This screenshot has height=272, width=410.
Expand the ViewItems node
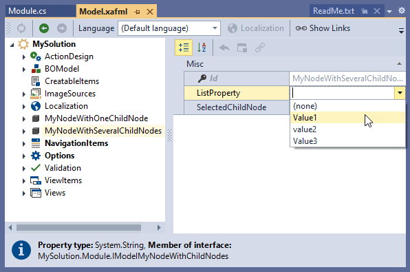click(24, 181)
